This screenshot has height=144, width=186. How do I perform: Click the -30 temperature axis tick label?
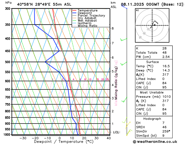pyautogui.click(x=23, y=138)
